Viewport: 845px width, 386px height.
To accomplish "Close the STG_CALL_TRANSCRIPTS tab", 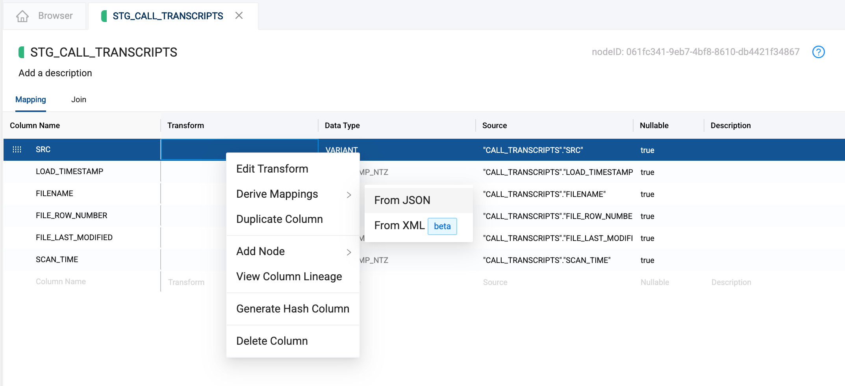I will [239, 15].
